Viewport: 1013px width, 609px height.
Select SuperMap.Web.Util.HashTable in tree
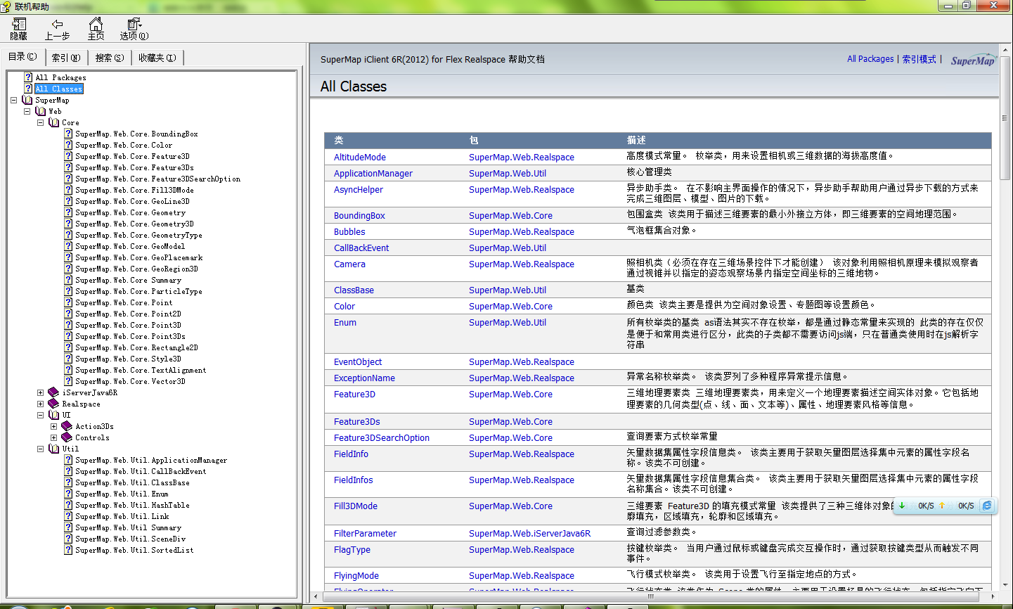click(x=132, y=506)
